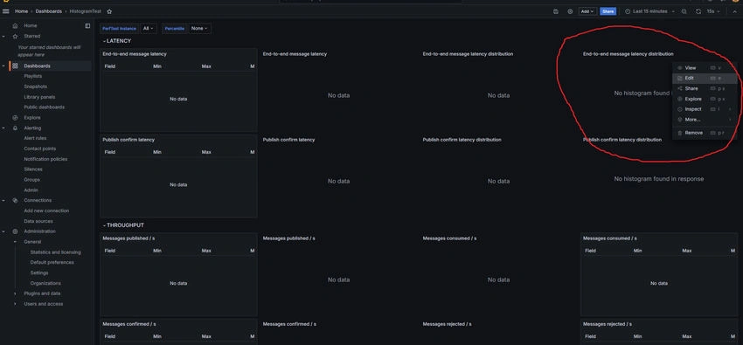This screenshot has height=345, width=743.
Task: Open Public dashboards in the sidebar
Action: (44, 107)
